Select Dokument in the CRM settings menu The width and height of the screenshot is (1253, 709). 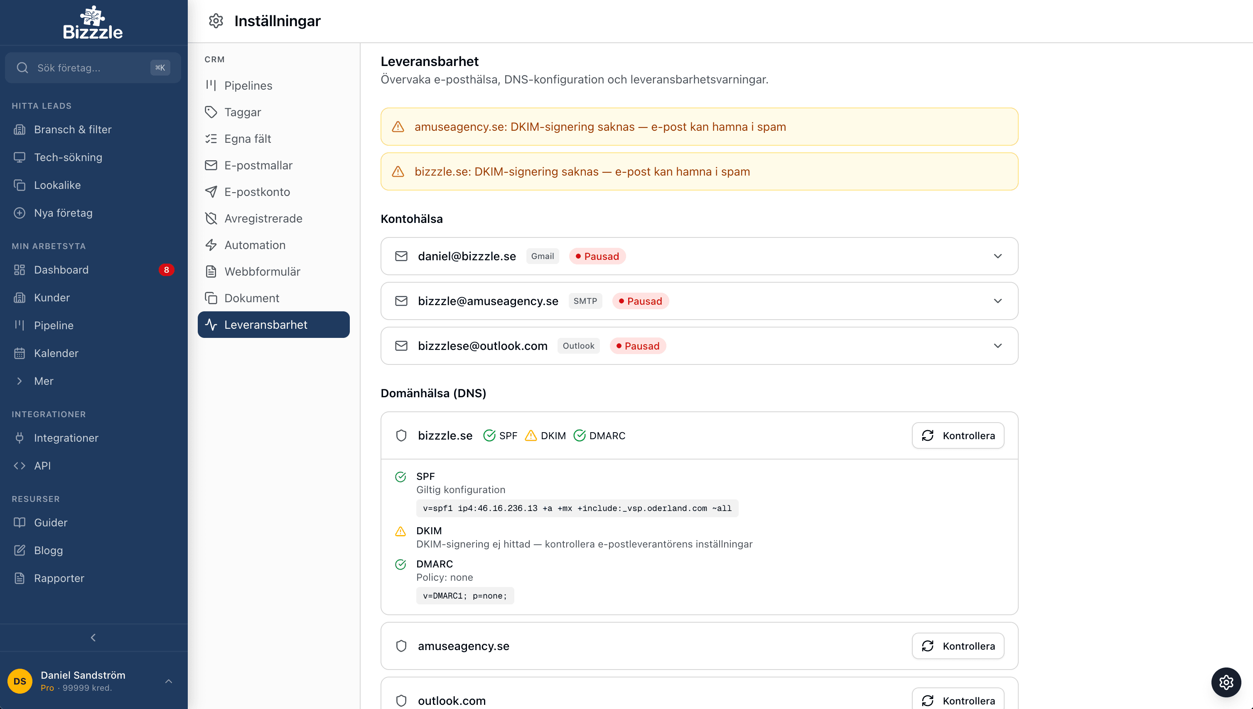[251, 298]
